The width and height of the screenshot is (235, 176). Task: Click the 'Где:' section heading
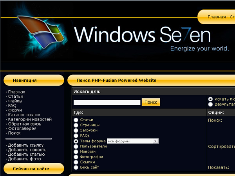pyautogui.click(x=78, y=112)
